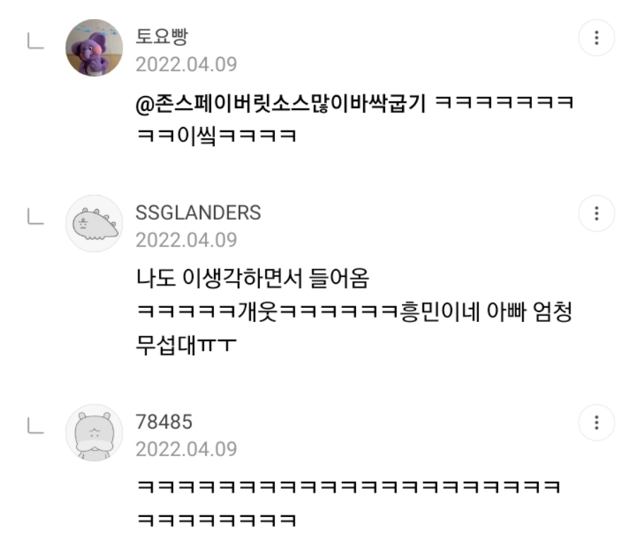Open the SSGLANDERS username profile
This screenshot has height=560, width=640.
click(198, 213)
